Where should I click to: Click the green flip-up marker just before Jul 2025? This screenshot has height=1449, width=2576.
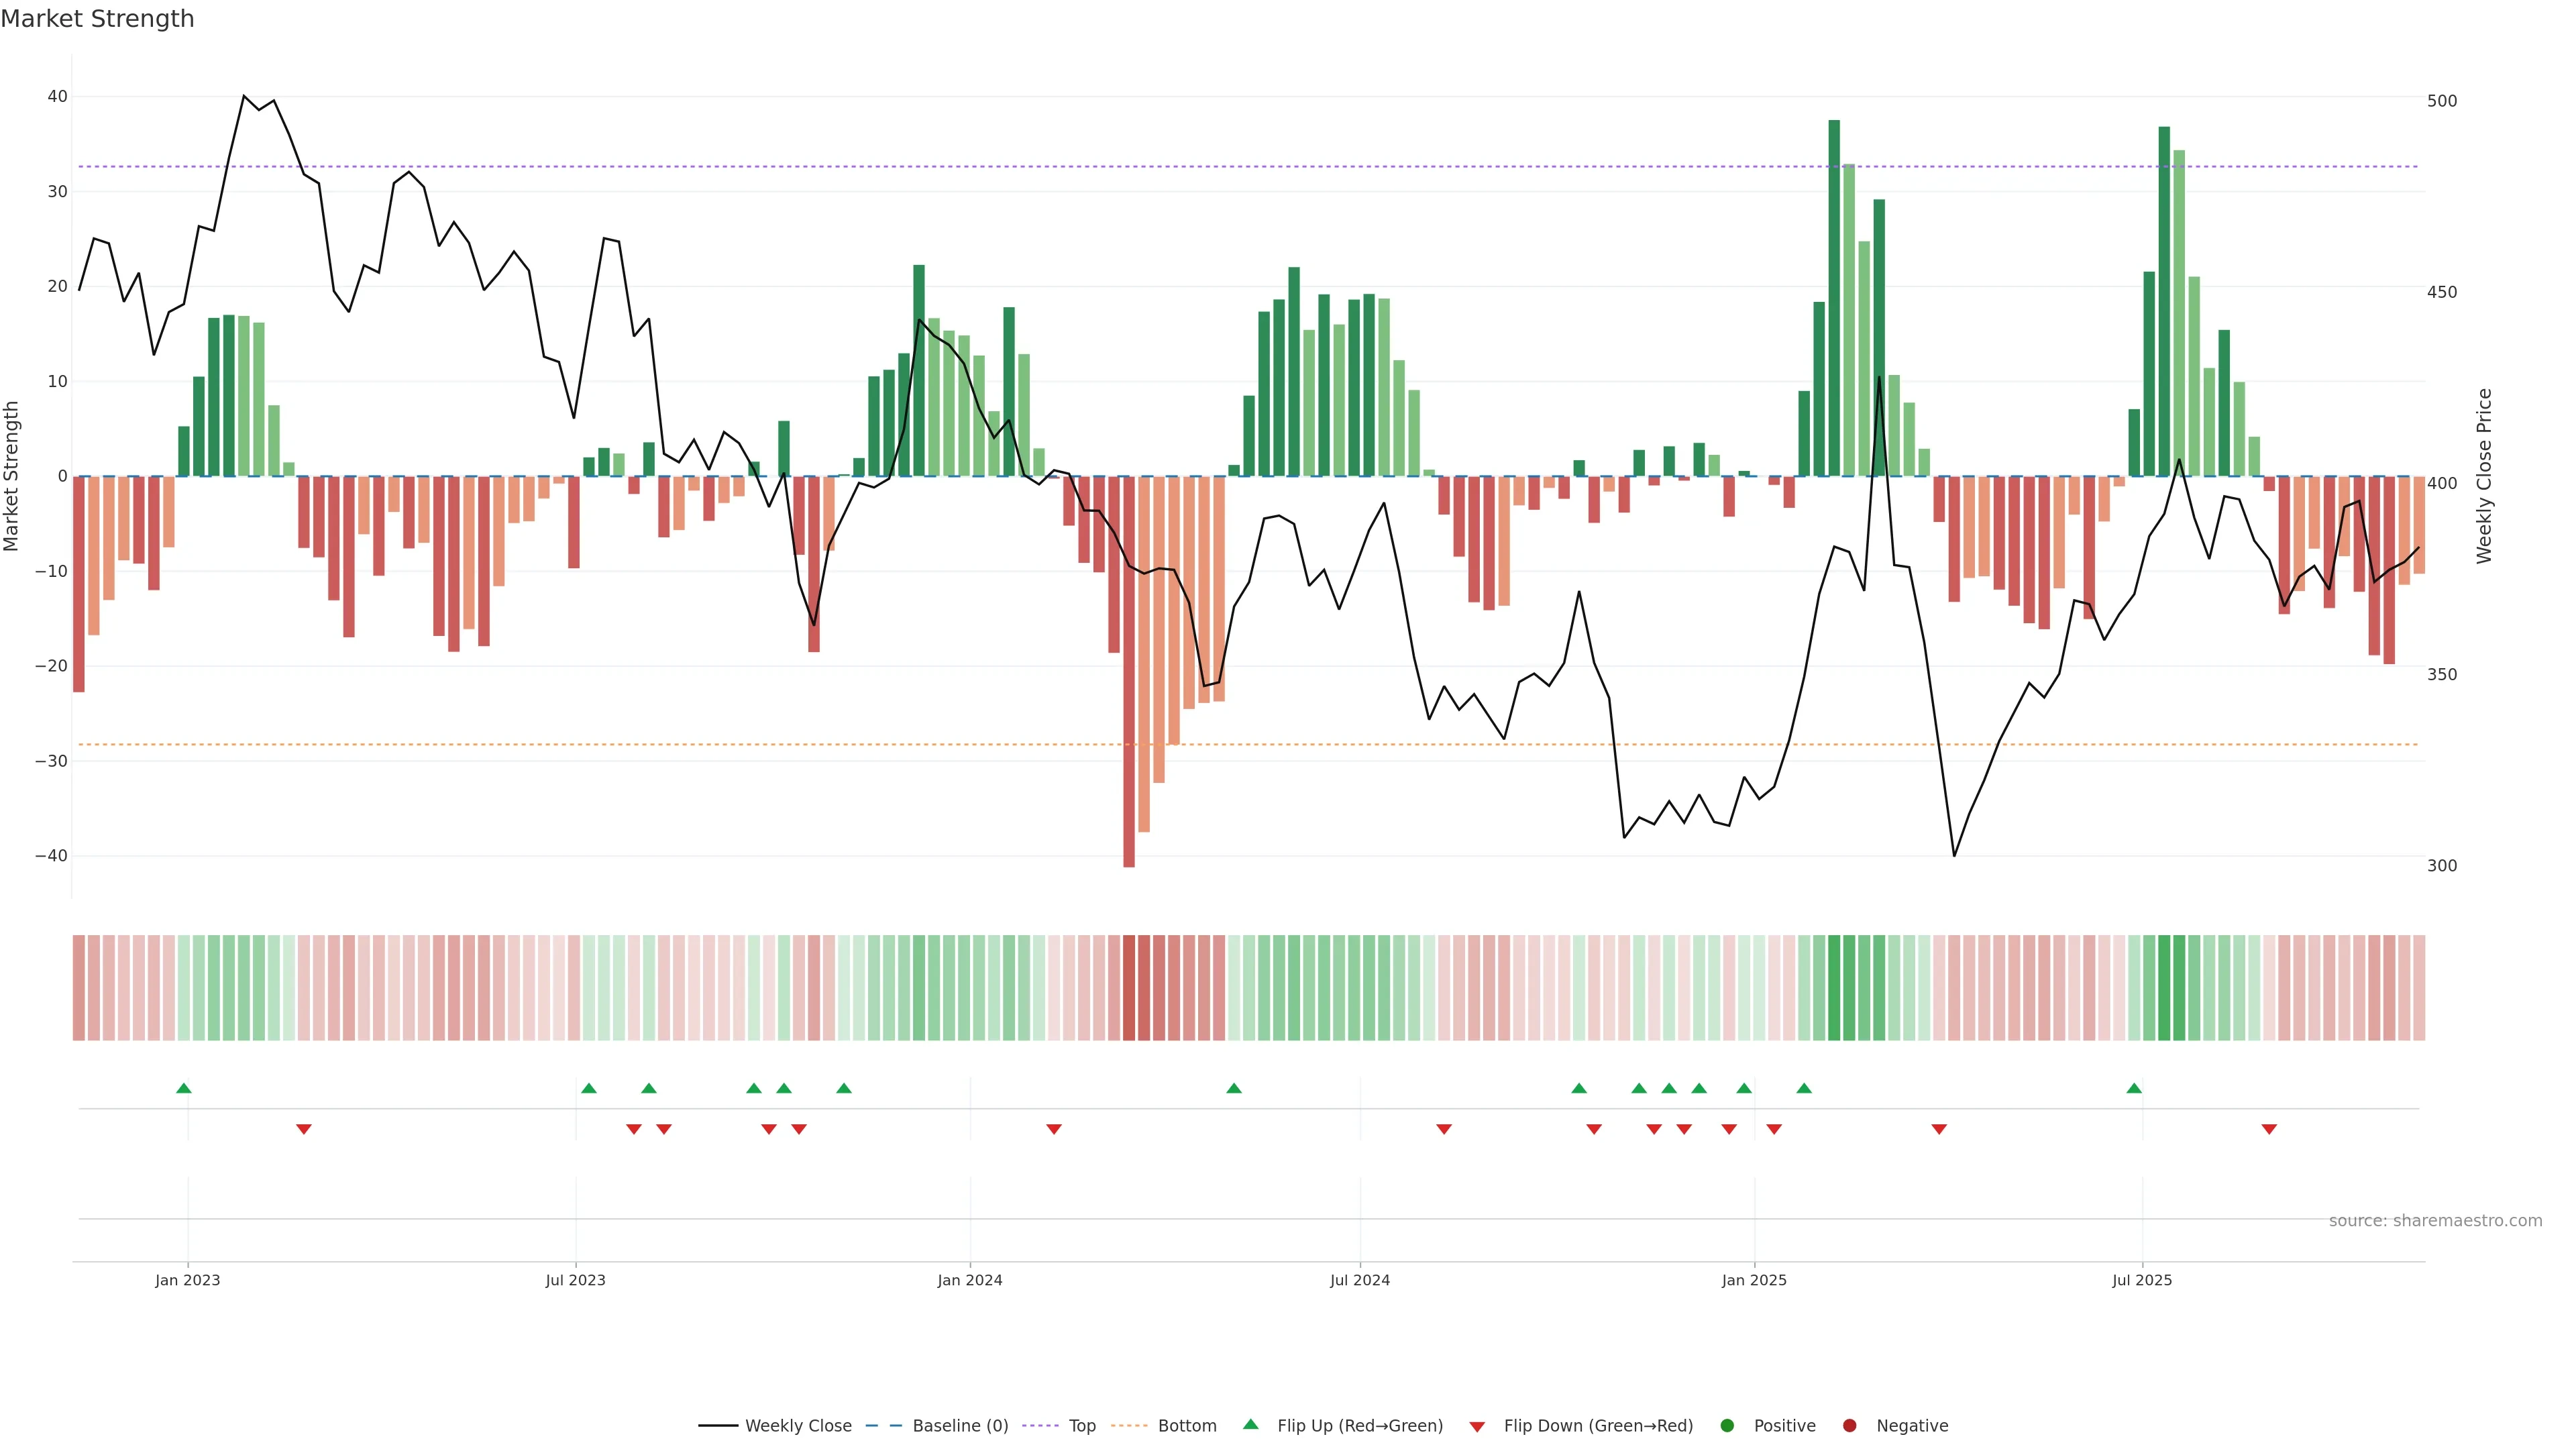click(2134, 1088)
